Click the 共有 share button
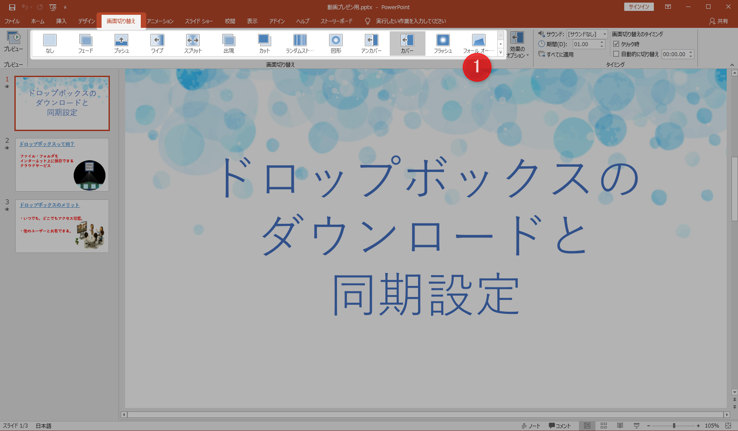 pos(718,21)
